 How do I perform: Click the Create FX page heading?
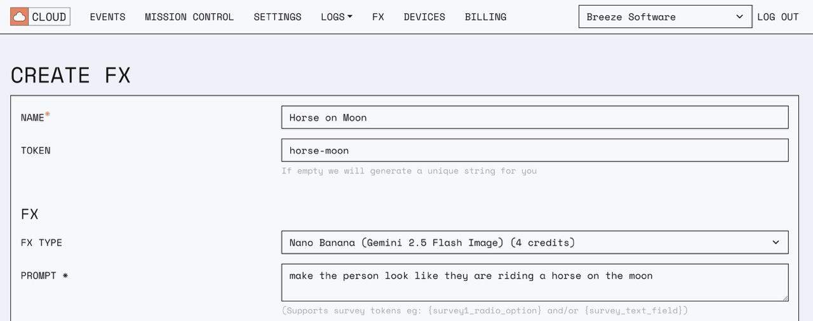tap(71, 75)
